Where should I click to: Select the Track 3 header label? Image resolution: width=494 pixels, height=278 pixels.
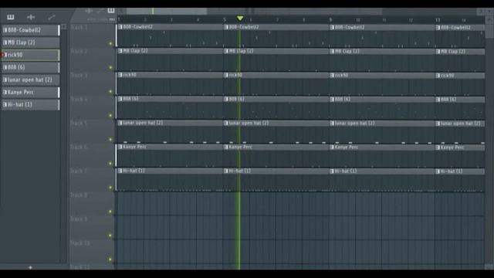point(79,75)
